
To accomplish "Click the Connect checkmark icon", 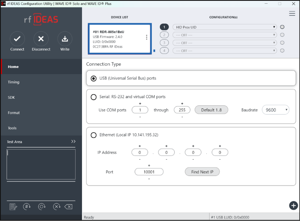I will pos(17,39).
